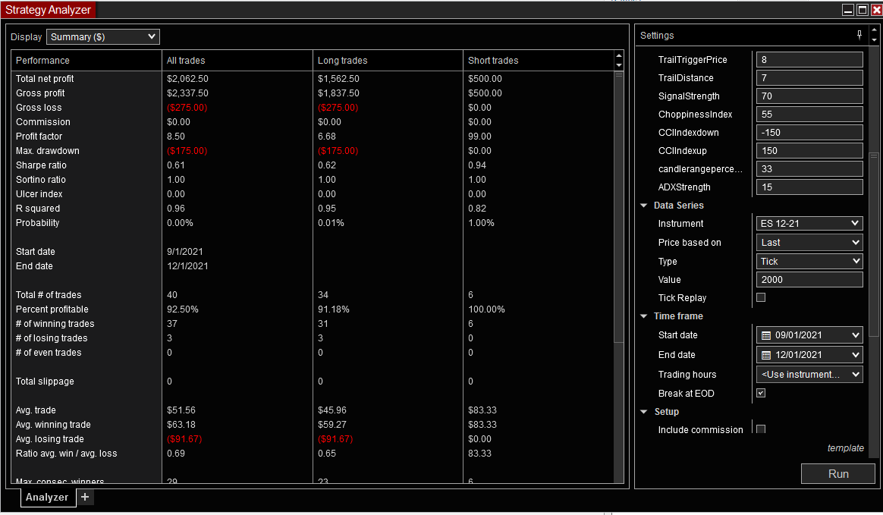Click the Percent profitable value 92.50%
Screen dimensions: 883x515
183,309
